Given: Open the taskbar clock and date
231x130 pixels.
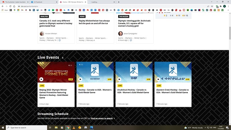Looking at the screenshot, I should pyautogui.click(x=221, y=128).
